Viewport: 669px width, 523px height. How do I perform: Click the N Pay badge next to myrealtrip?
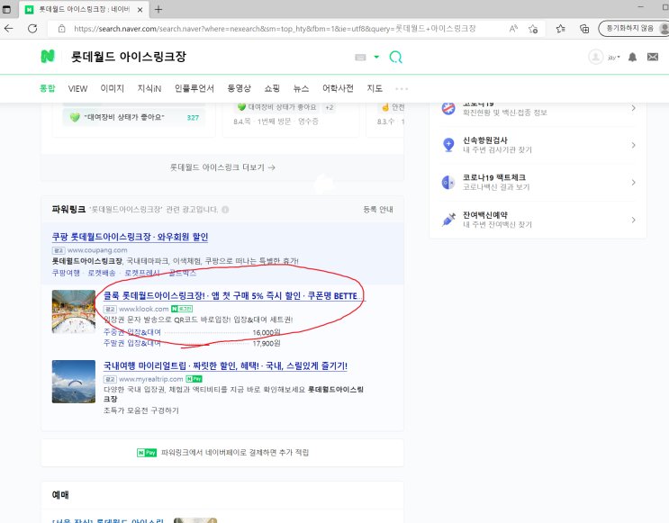click(x=194, y=379)
